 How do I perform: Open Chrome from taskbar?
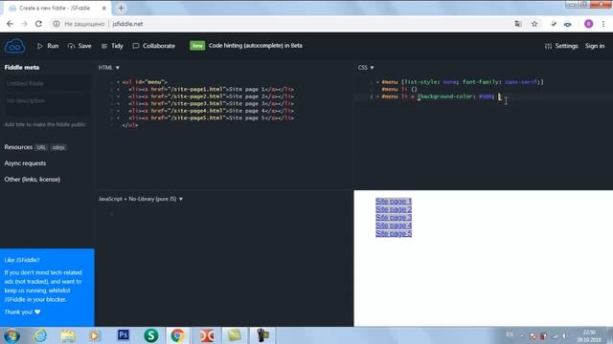177,335
